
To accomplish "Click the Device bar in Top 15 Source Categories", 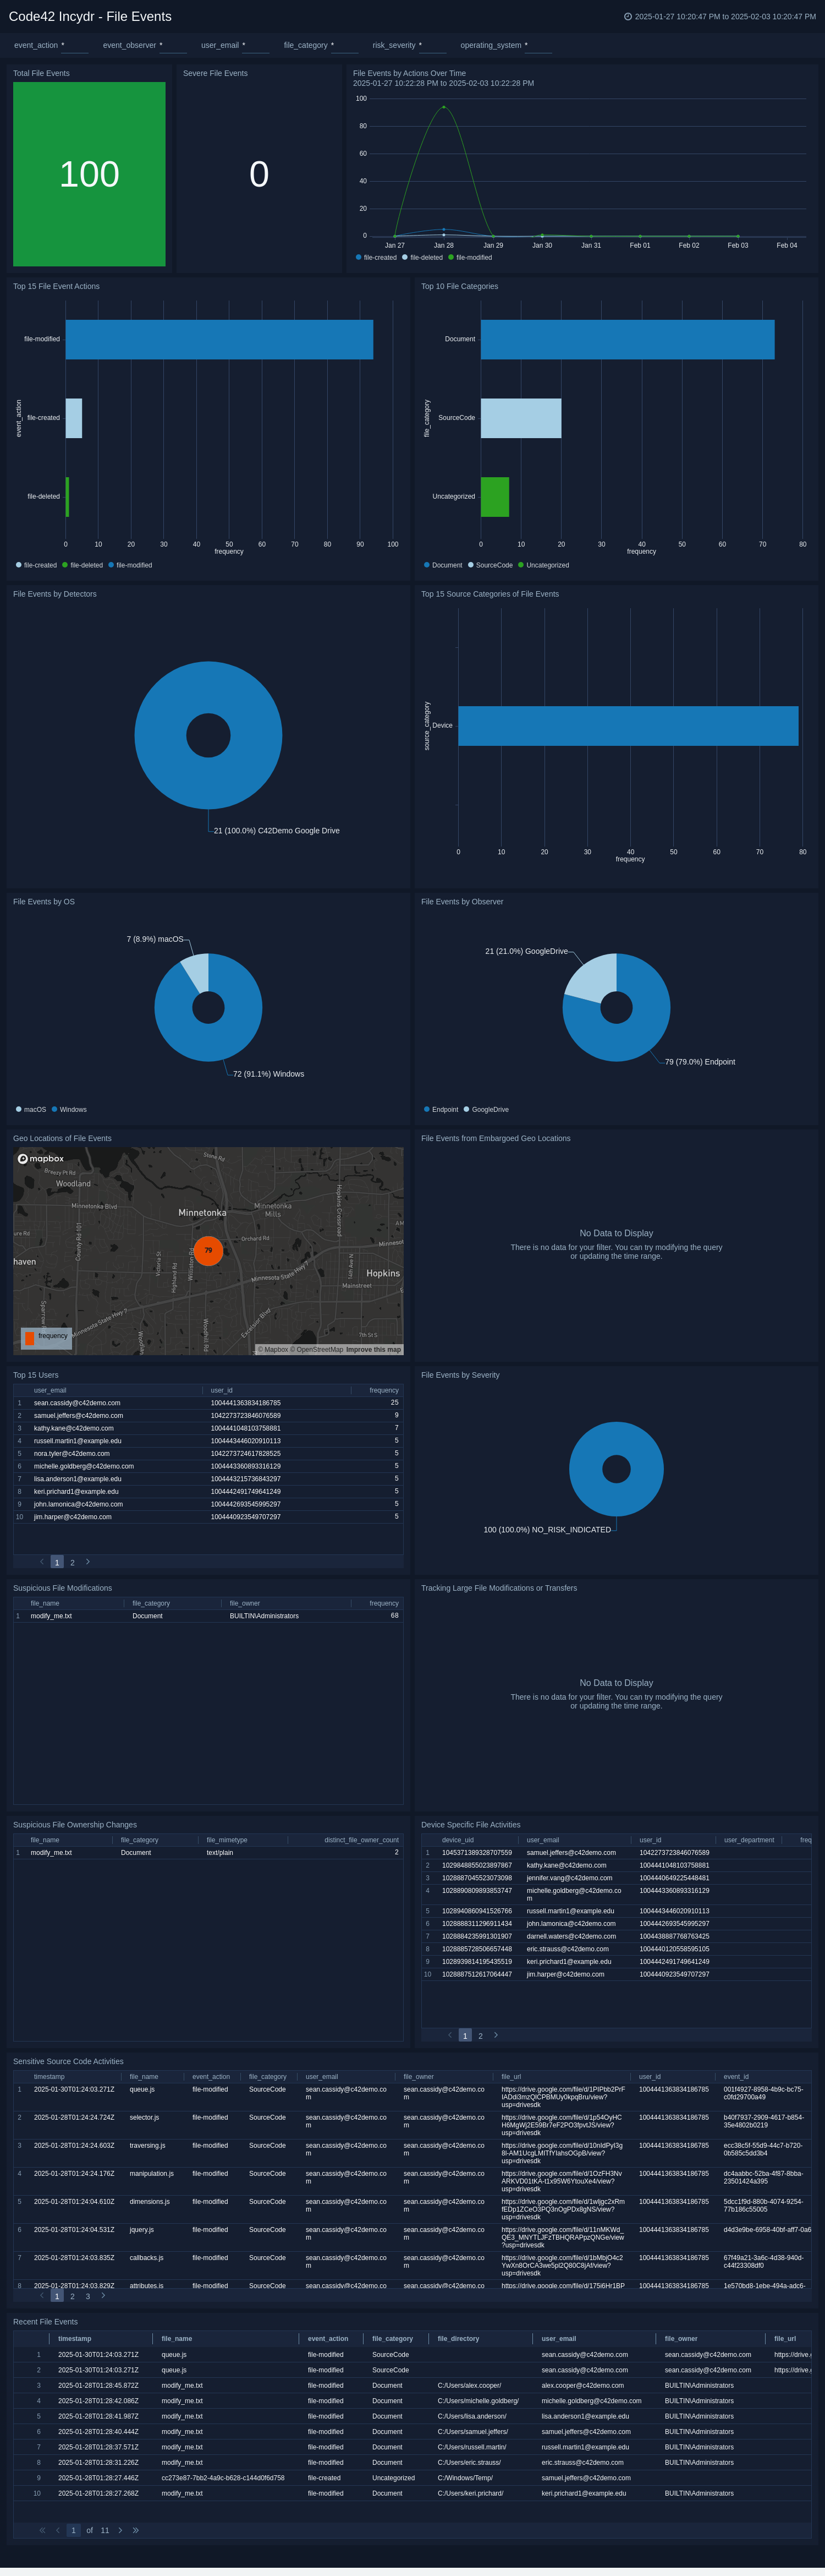I will tap(628, 726).
